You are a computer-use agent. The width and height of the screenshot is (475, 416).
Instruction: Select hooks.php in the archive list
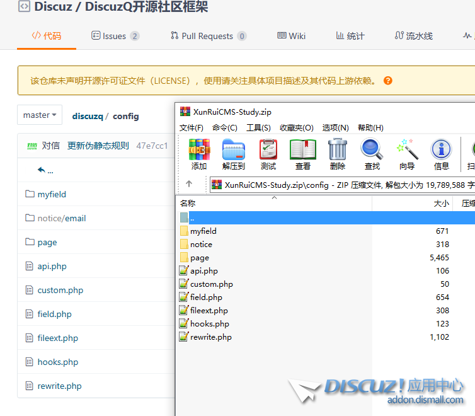(x=209, y=324)
